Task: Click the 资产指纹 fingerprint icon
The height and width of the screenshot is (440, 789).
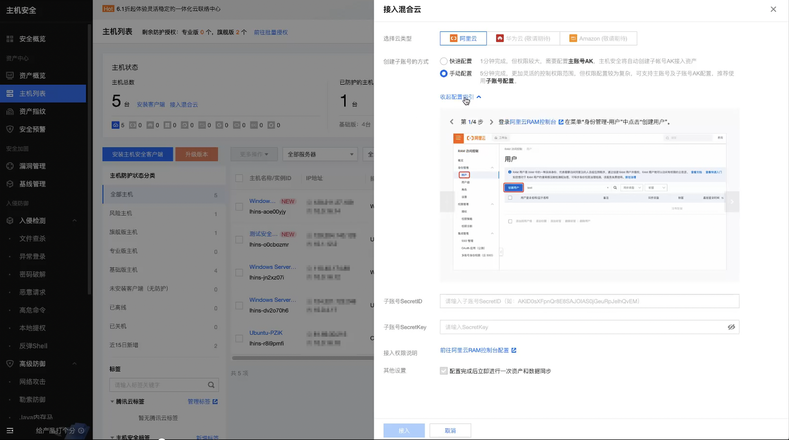Action: point(10,111)
